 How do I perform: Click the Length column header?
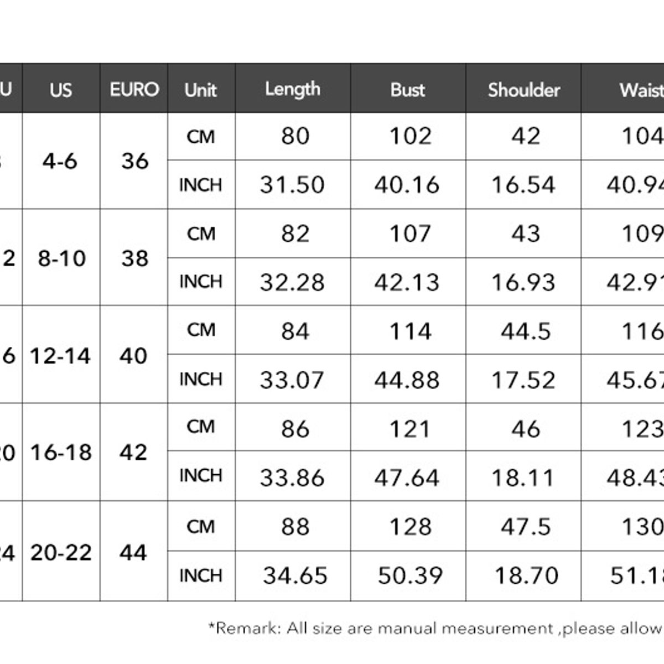coord(293,89)
